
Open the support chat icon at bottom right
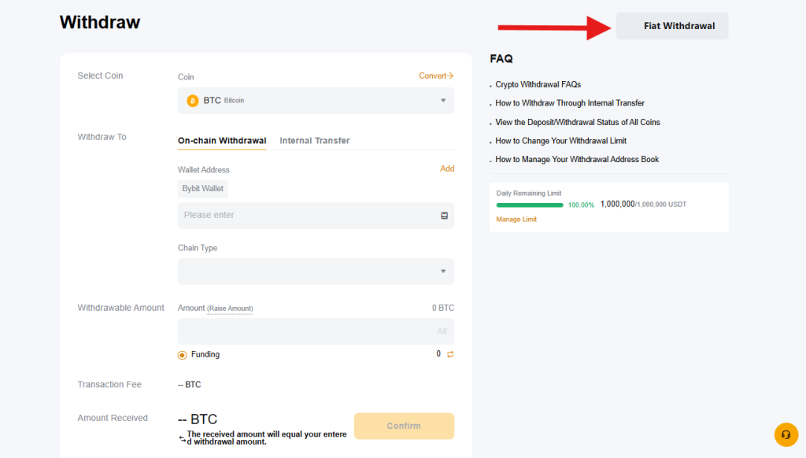pyautogui.click(x=785, y=434)
